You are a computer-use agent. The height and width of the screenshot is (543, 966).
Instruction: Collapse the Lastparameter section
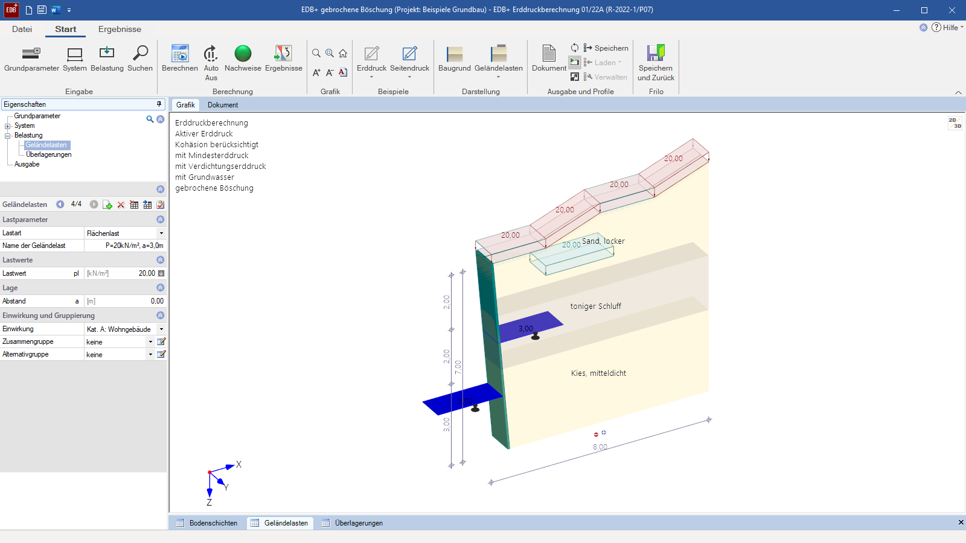pyautogui.click(x=161, y=220)
